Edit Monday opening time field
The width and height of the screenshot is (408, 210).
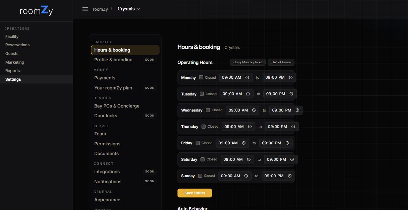236,77
